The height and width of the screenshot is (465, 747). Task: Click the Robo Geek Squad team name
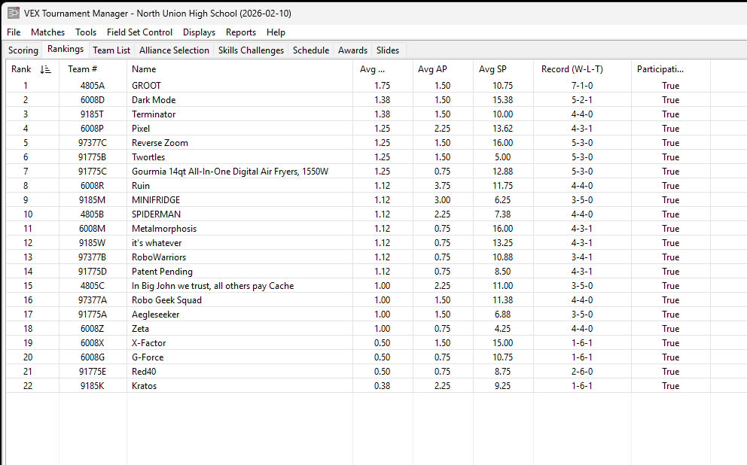click(166, 300)
